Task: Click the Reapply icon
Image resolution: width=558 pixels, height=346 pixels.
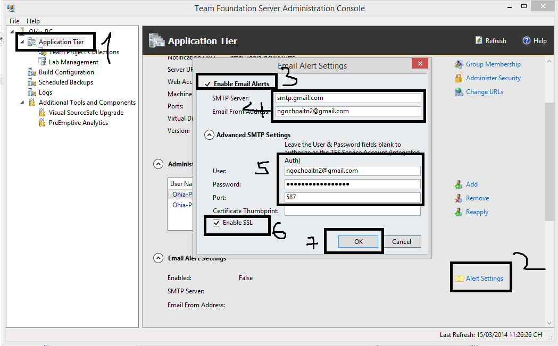Action: point(459,212)
